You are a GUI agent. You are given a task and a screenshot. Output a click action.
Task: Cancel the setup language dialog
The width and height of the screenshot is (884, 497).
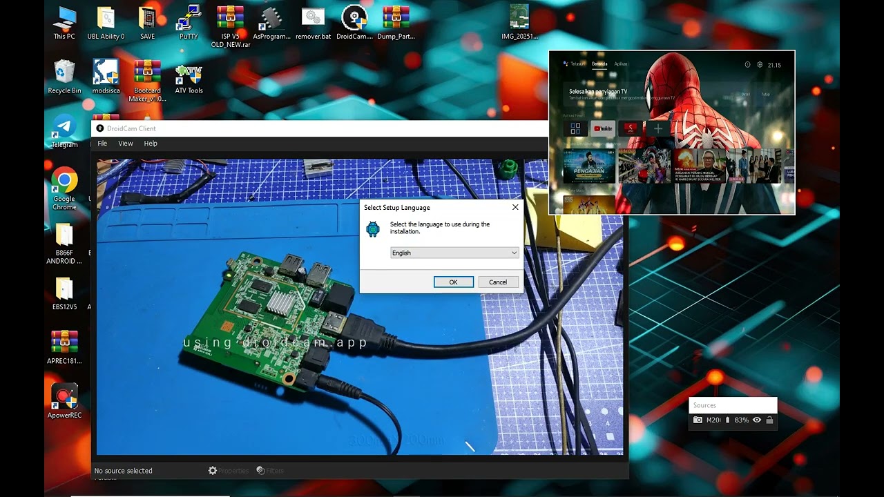pos(498,282)
